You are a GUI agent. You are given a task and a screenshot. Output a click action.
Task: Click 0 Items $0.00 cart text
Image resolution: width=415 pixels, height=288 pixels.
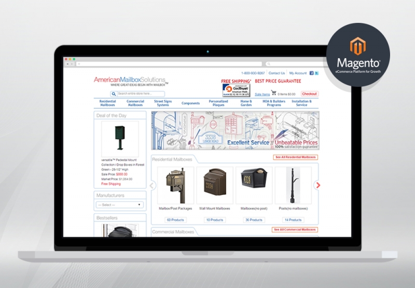286,94
